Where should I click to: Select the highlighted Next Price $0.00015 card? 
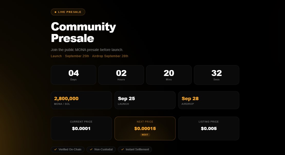(145, 128)
